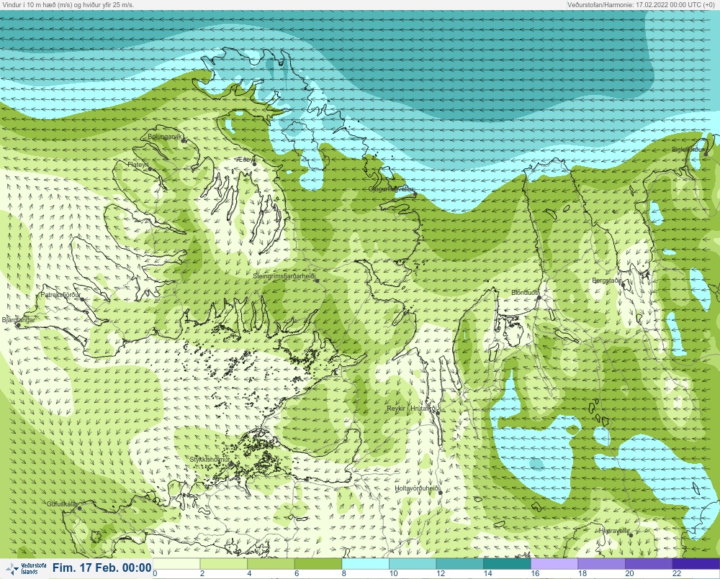Click the Holtavörðuheiði station label
The image size is (720, 579).
click(x=418, y=488)
